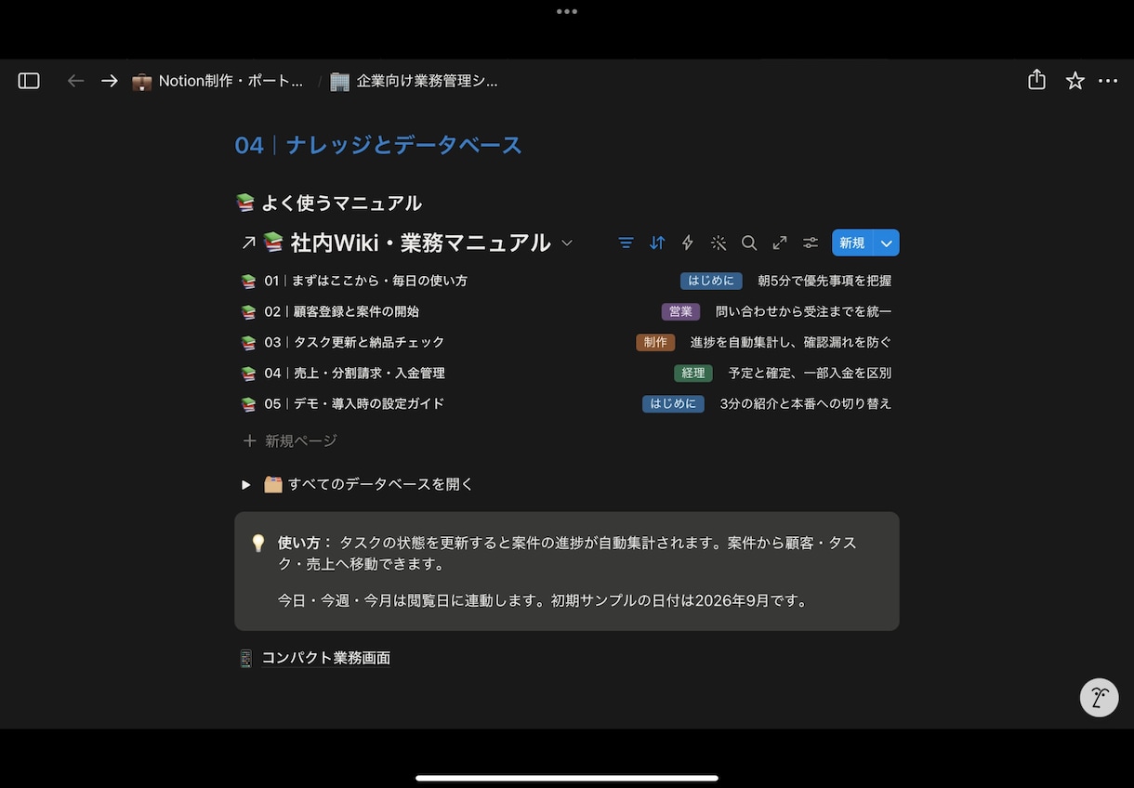This screenshot has width=1134, height=788.
Task: Search the database with magnifier icon
Action: point(749,243)
